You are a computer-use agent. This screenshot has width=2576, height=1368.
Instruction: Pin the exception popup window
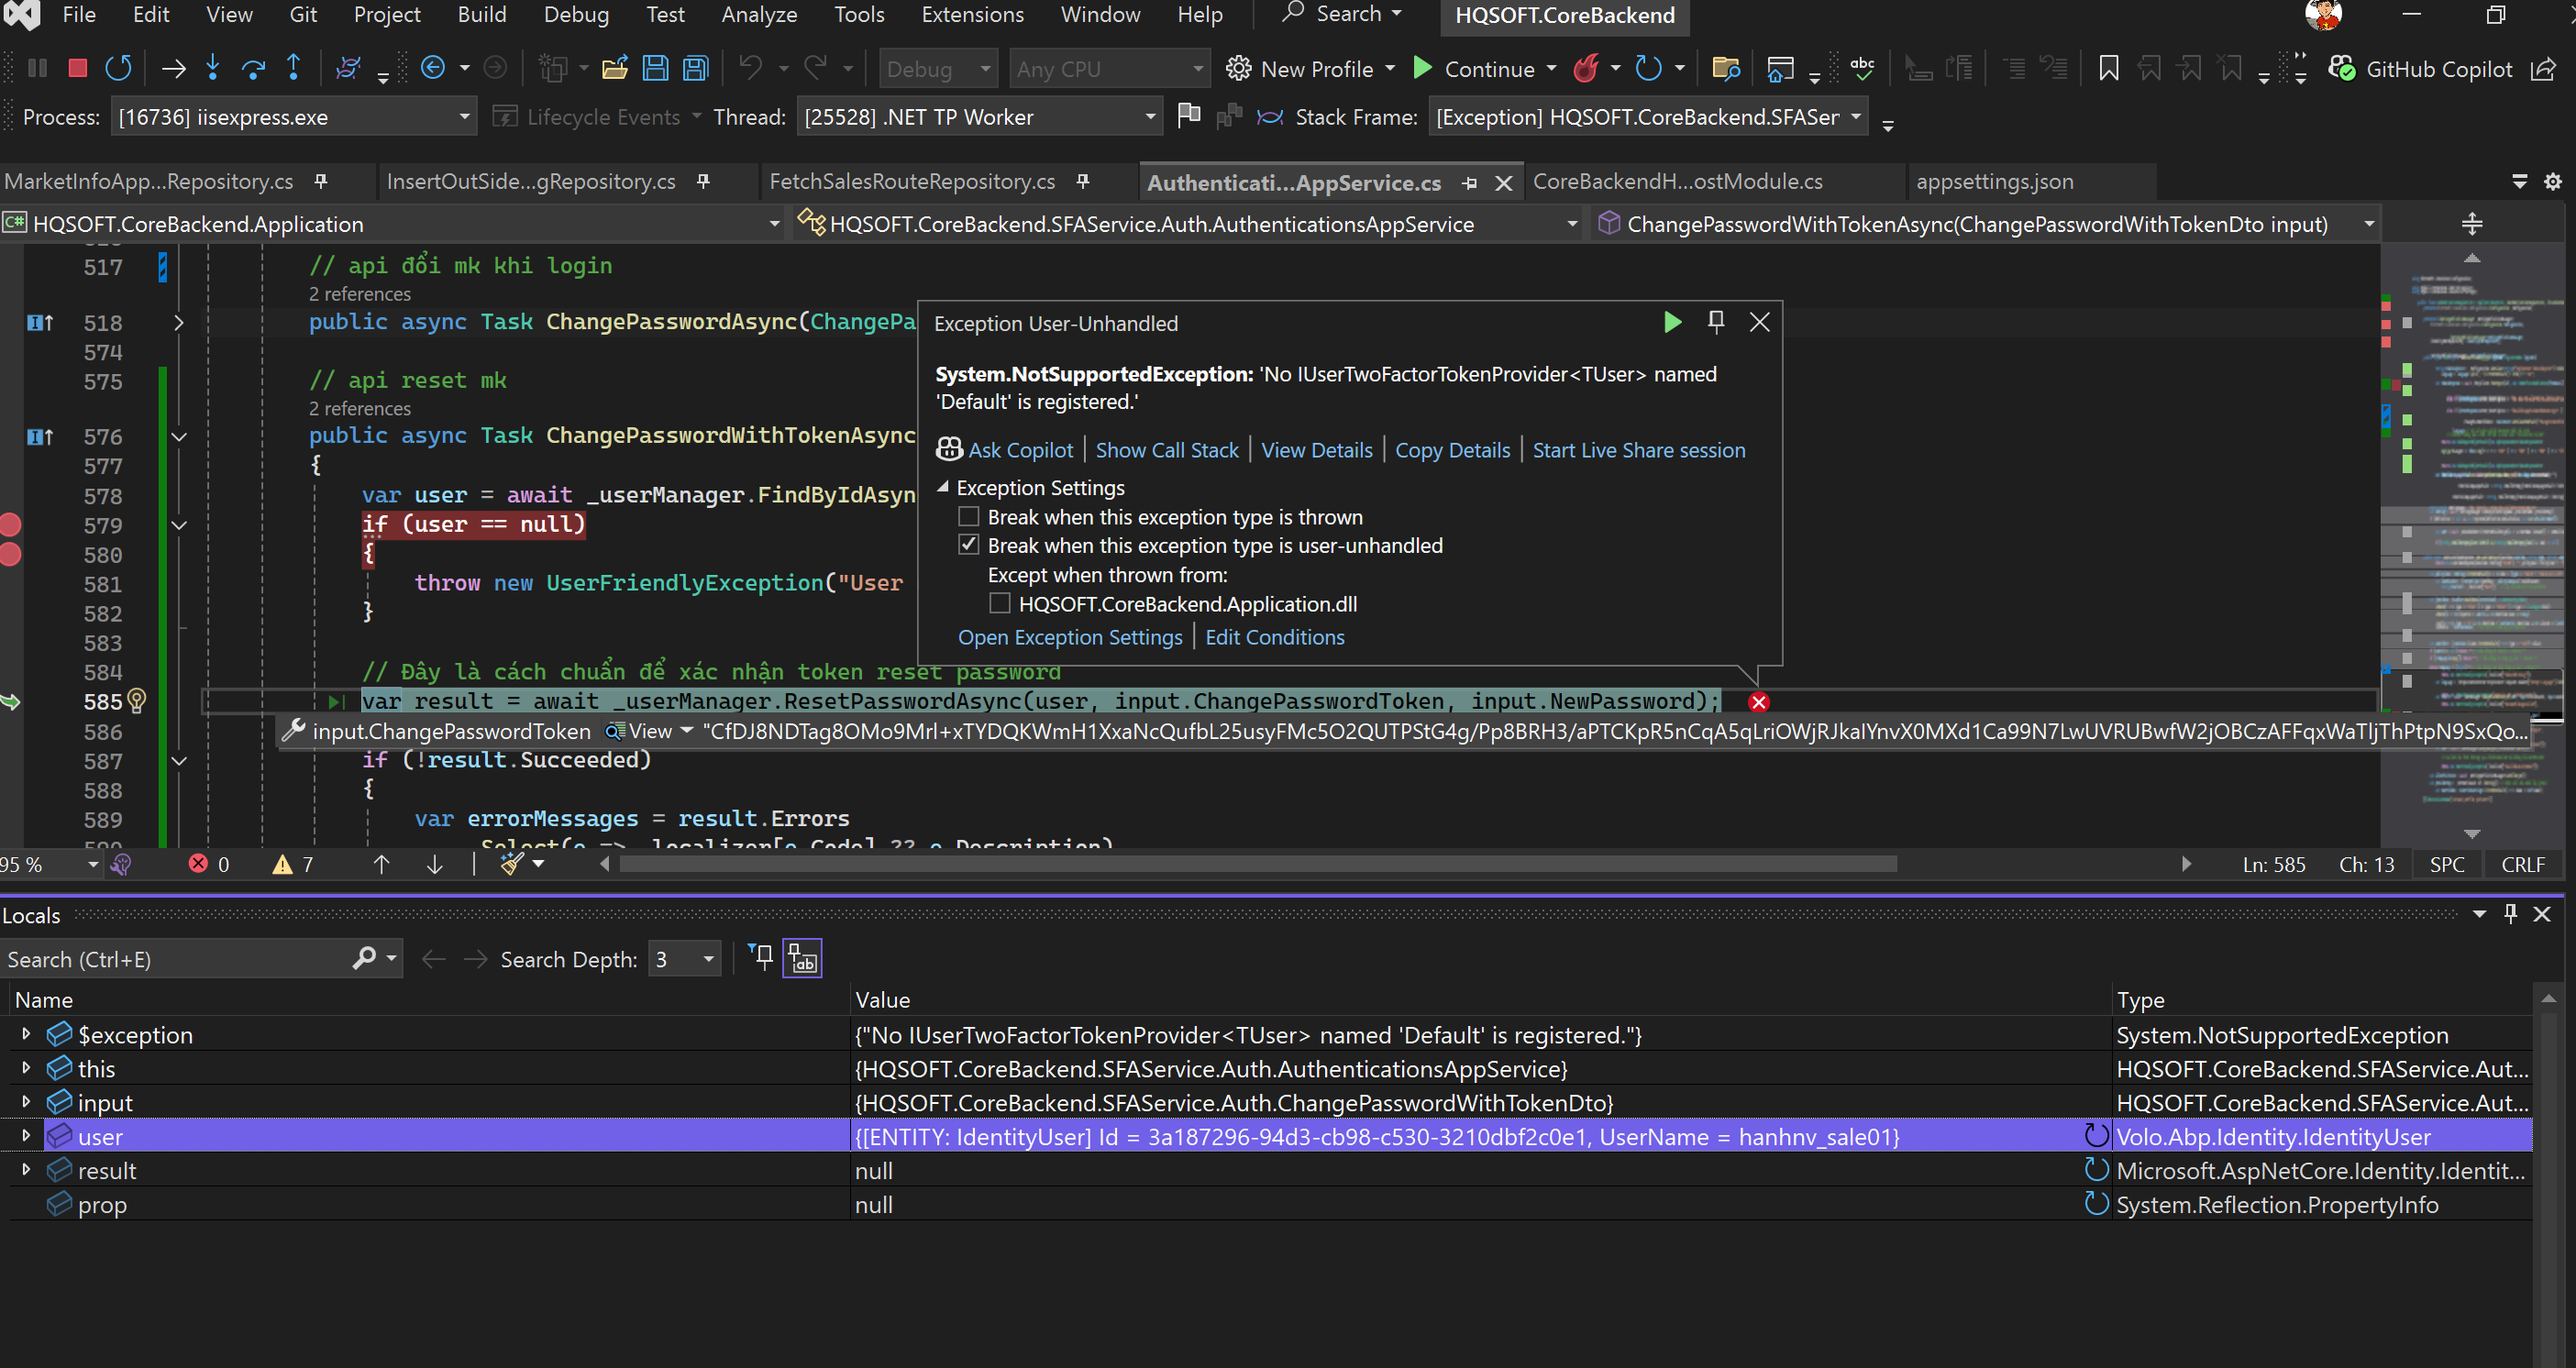(x=1716, y=322)
